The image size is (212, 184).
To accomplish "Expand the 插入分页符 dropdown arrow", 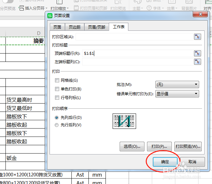I will [x=47, y=8].
